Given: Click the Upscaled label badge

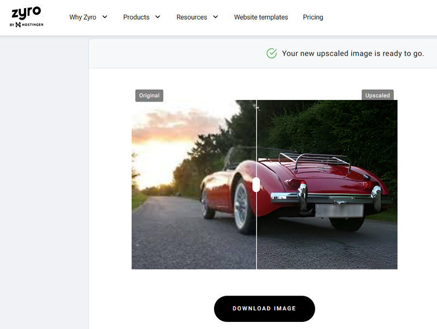Looking at the screenshot, I should click(x=377, y=95).
